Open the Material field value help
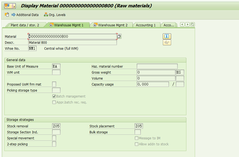This screenshot has width=239, height=157. pyautogui.click(x=119, y=36)
